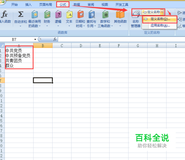Select the cell containing 中共党员

(19, 51)
